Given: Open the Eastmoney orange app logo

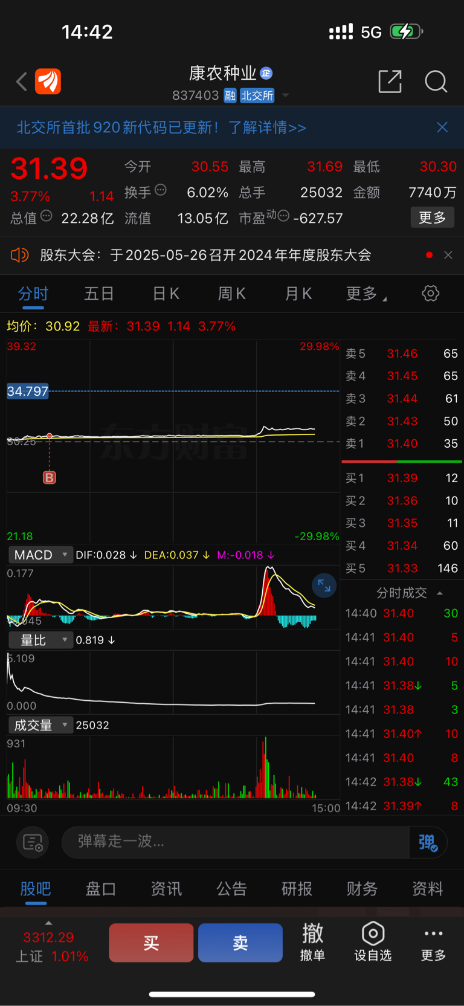Looking at the screenshot, I should pos(48,82).
